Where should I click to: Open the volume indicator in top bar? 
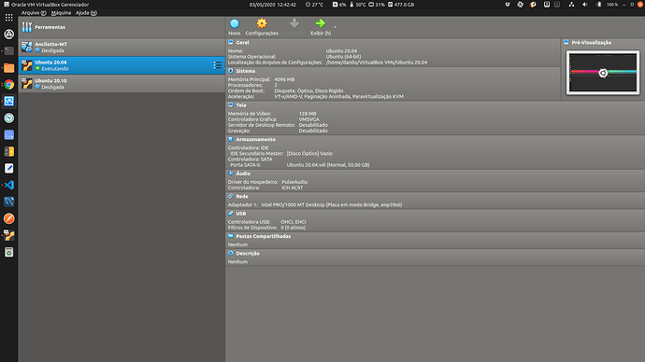tap(584, 5)
